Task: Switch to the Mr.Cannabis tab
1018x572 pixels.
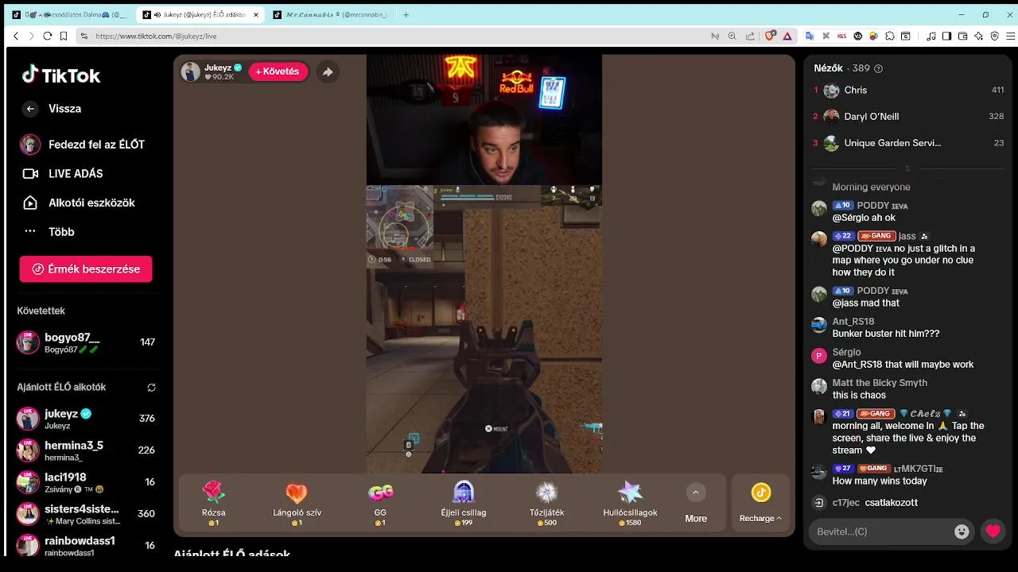Action: pyautogui.click(x=331, y=14)
